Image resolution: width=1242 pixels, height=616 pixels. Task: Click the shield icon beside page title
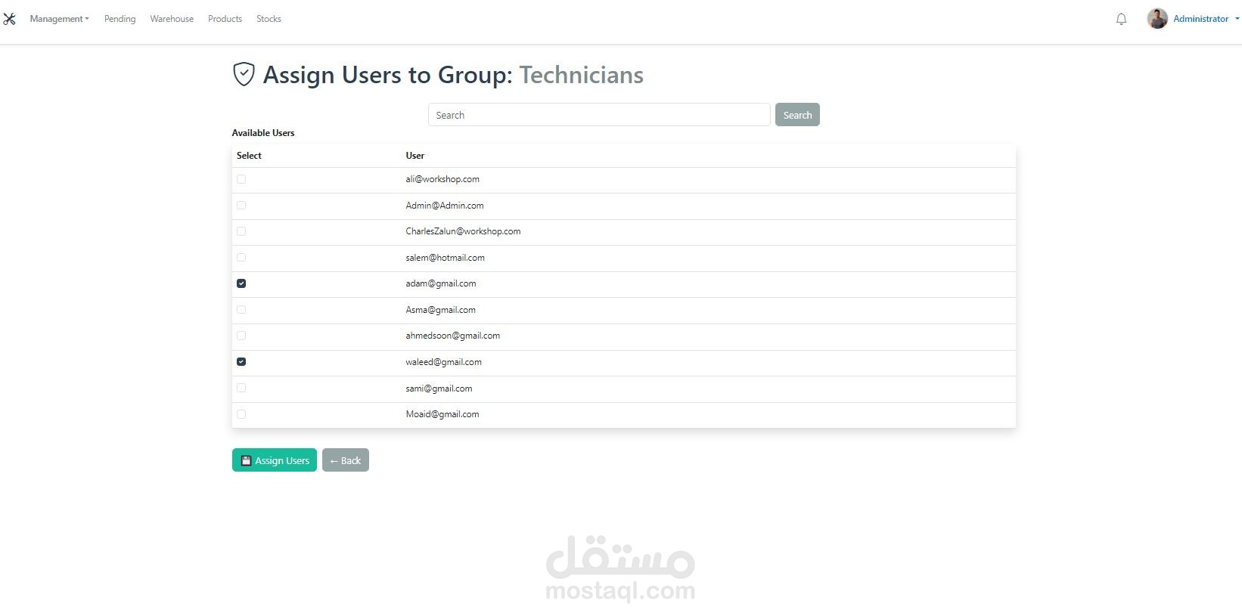tap(244, 74)
